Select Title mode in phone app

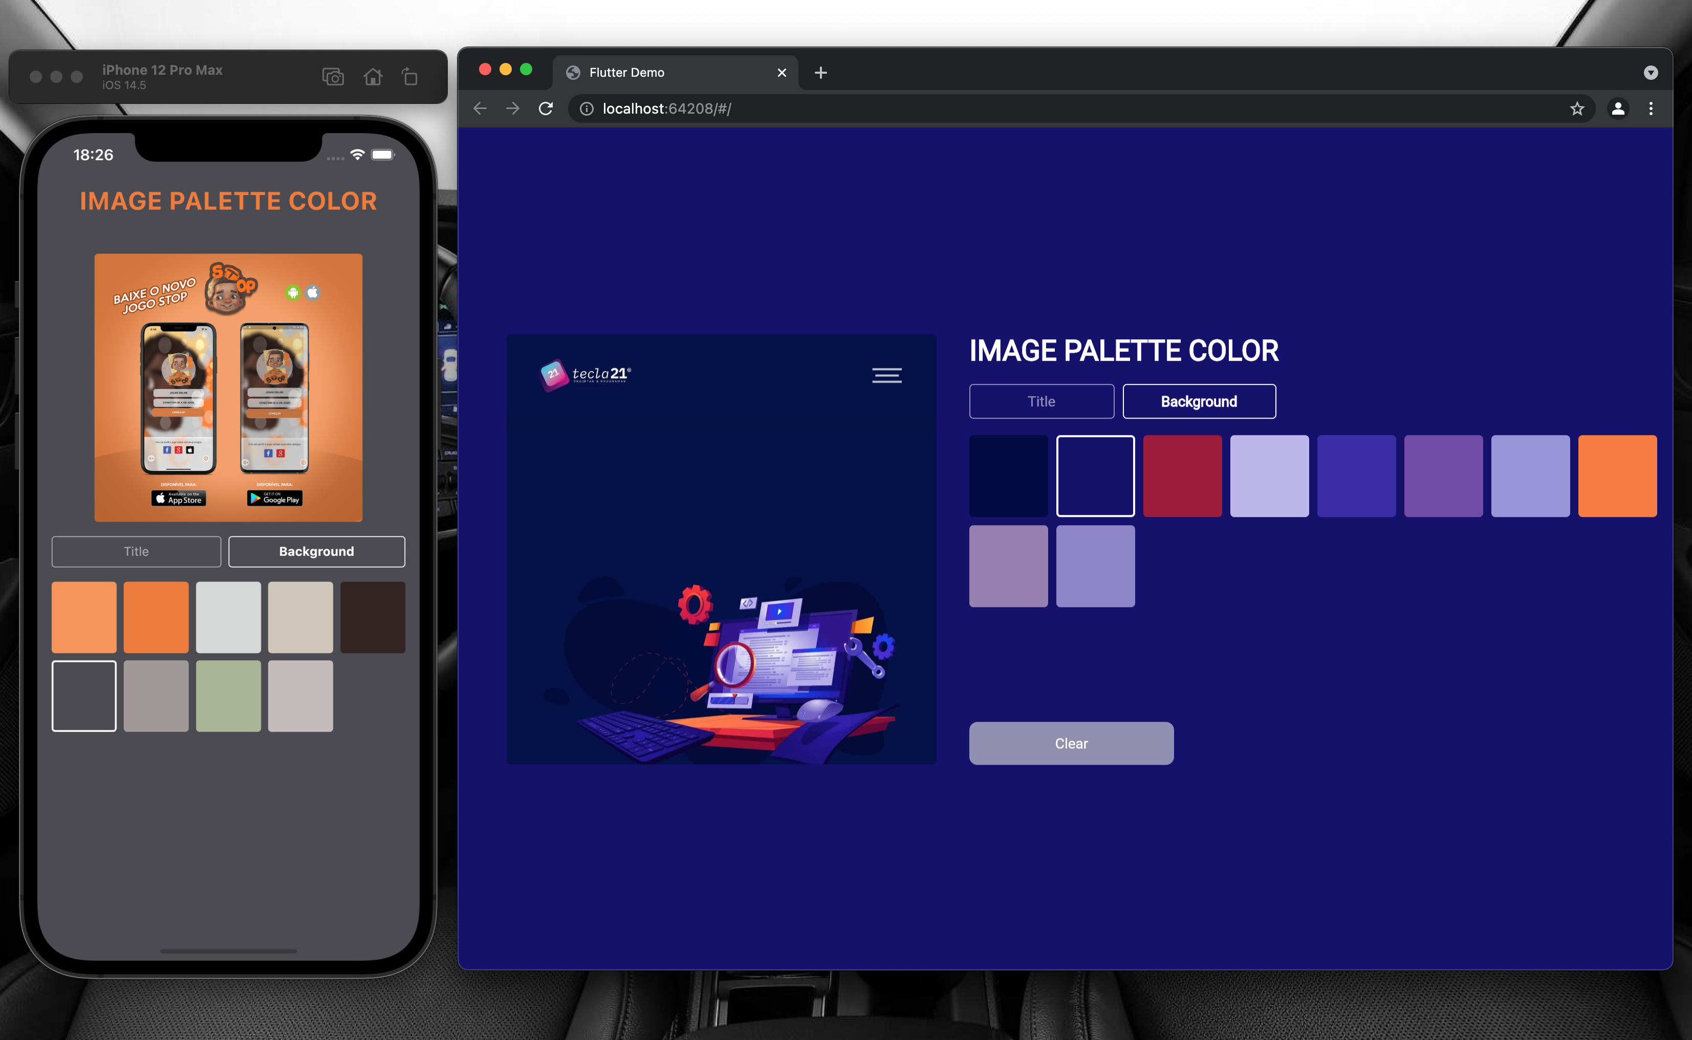(x=136, y=552)
